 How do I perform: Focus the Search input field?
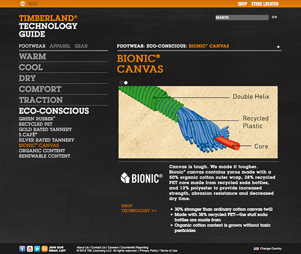pos(242,17)
